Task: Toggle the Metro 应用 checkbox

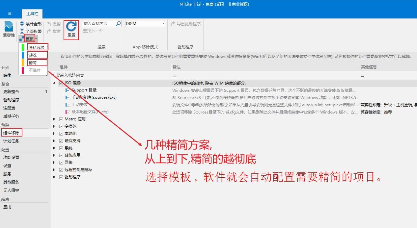Action: point(61,119)
